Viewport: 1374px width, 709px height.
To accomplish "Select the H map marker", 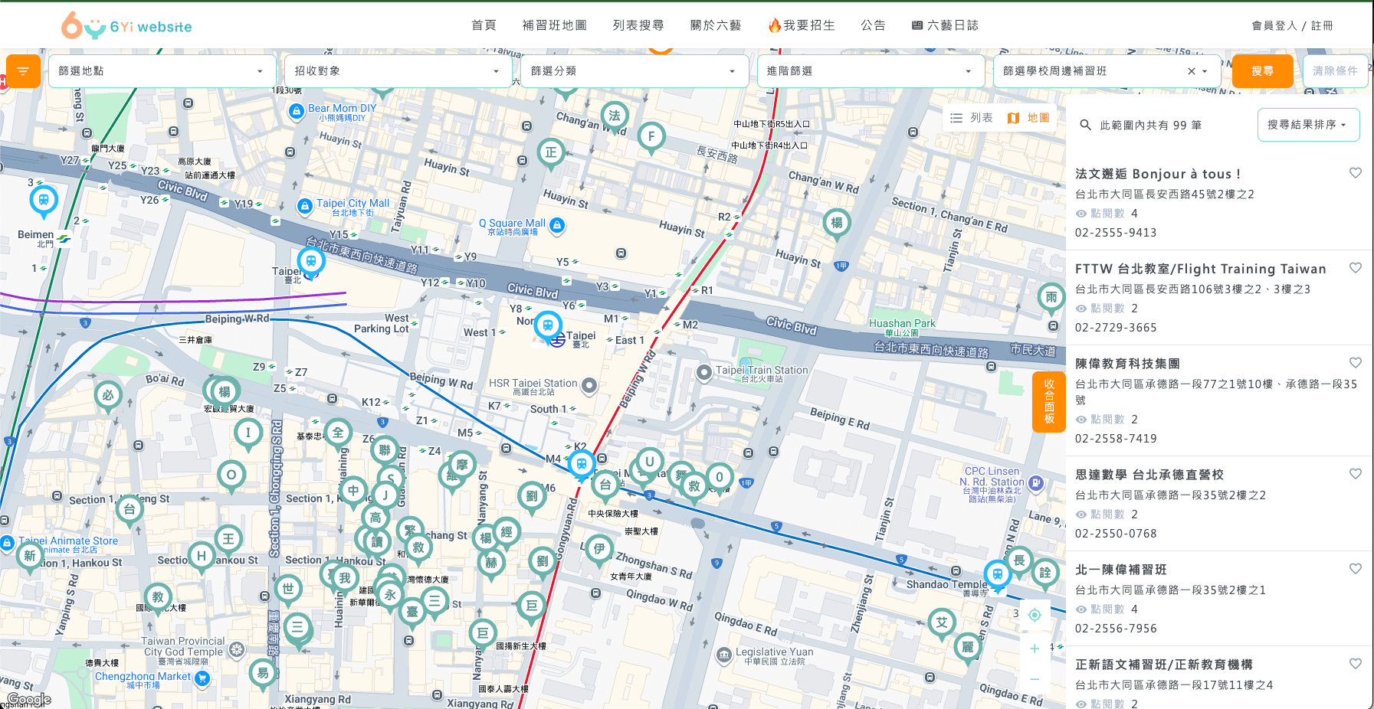I will [x=201, y=557].
